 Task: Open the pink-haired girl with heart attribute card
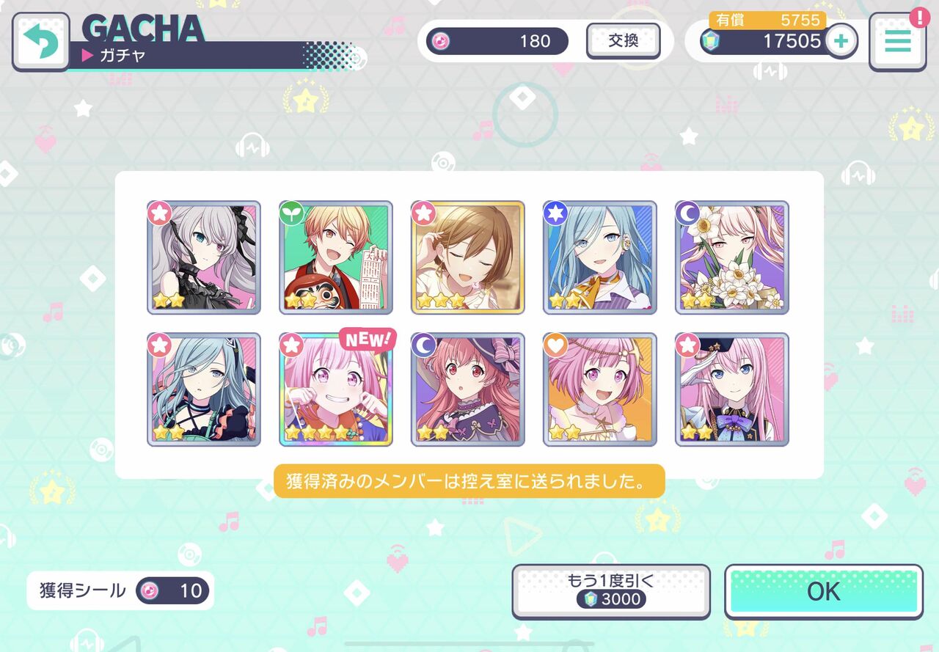600,389
